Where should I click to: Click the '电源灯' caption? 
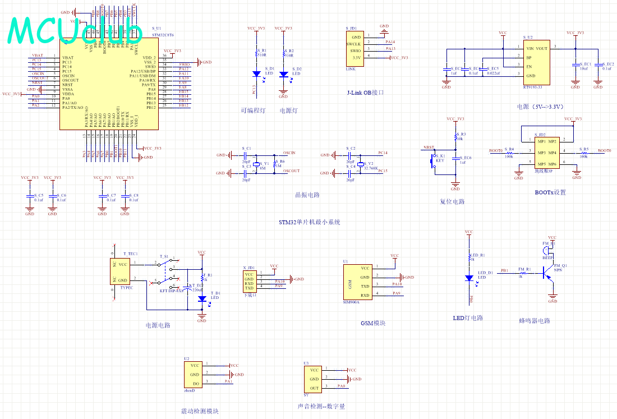point(288,111)
